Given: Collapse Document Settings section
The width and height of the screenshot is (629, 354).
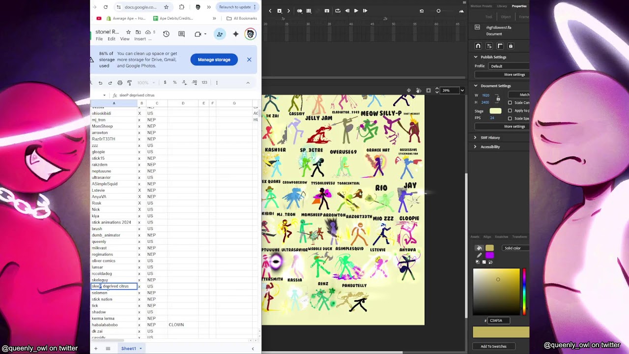Looking at the screenshot, I should [476, 86].
